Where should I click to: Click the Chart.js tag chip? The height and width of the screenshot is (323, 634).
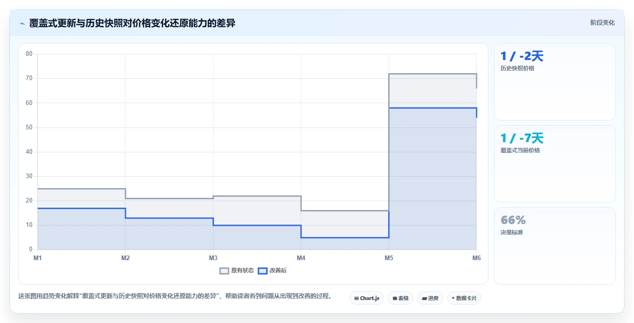[367, 298]
